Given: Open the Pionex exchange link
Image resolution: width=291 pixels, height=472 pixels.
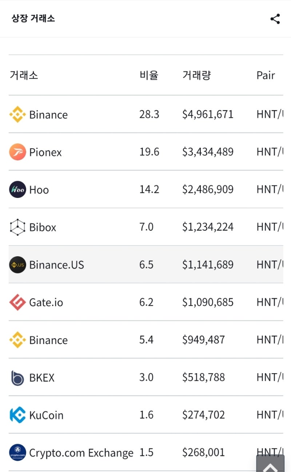Looking at the screenshot, I should click(45, 152).
